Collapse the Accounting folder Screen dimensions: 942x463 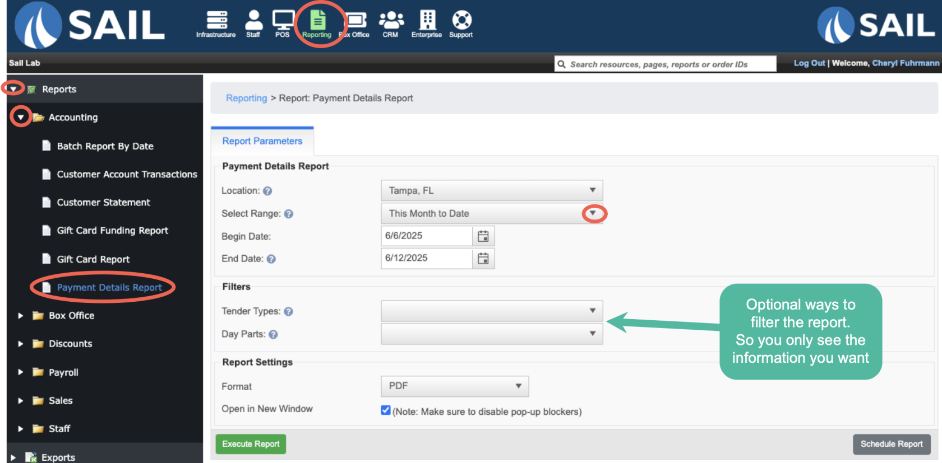click(21, 117)
